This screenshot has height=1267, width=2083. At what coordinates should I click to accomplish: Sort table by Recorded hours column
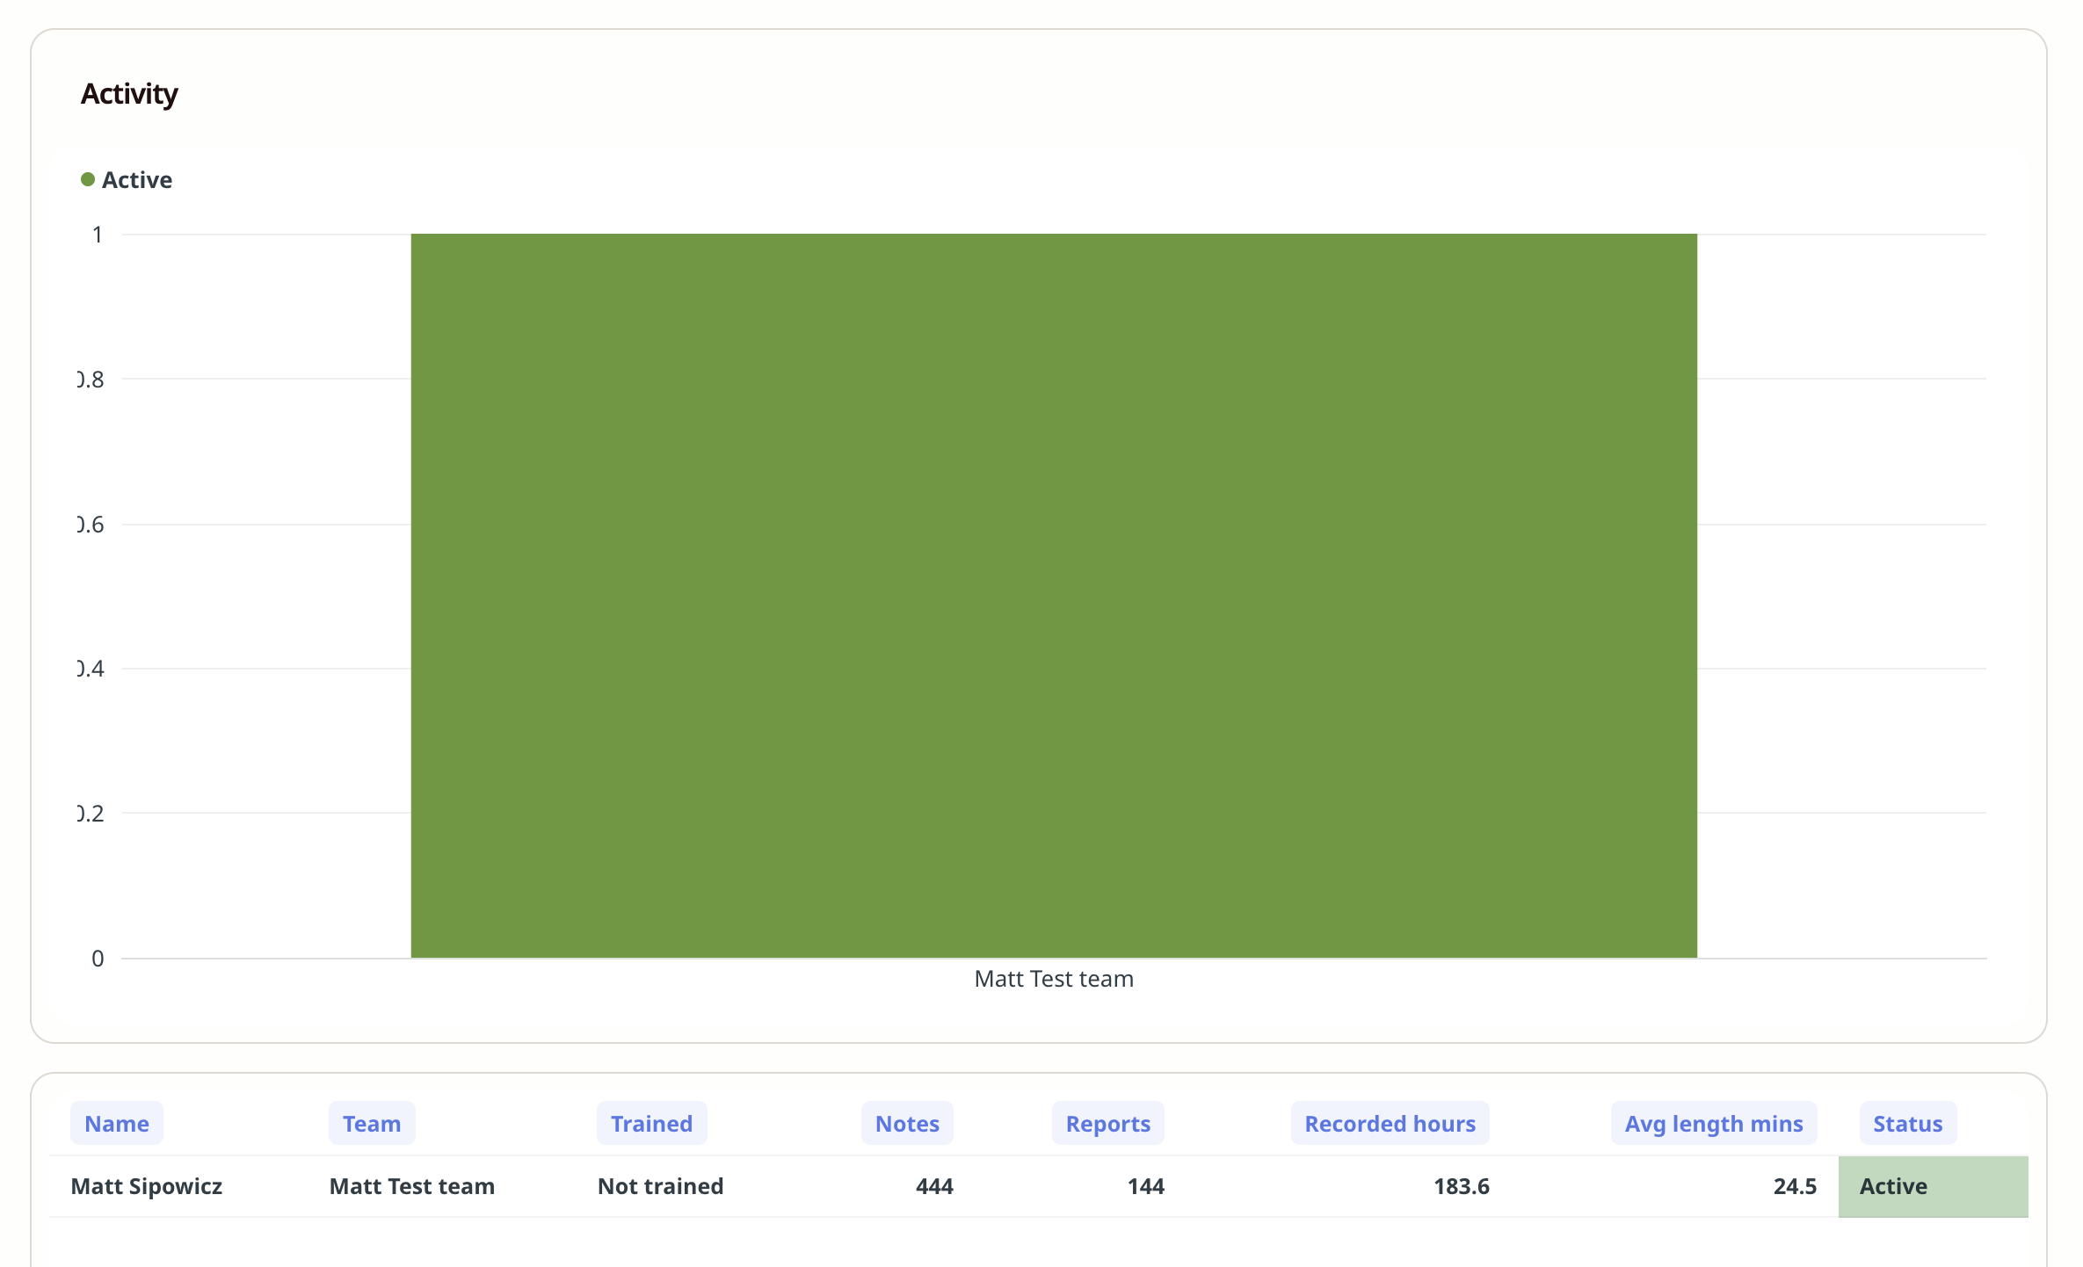tap(1390, 1123)
